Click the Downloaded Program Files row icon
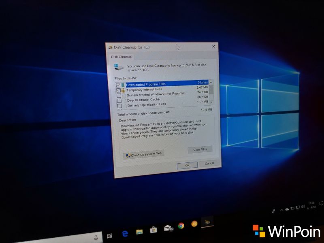The width and height of the screenshot is (324, 243). [x=123, y=85]
